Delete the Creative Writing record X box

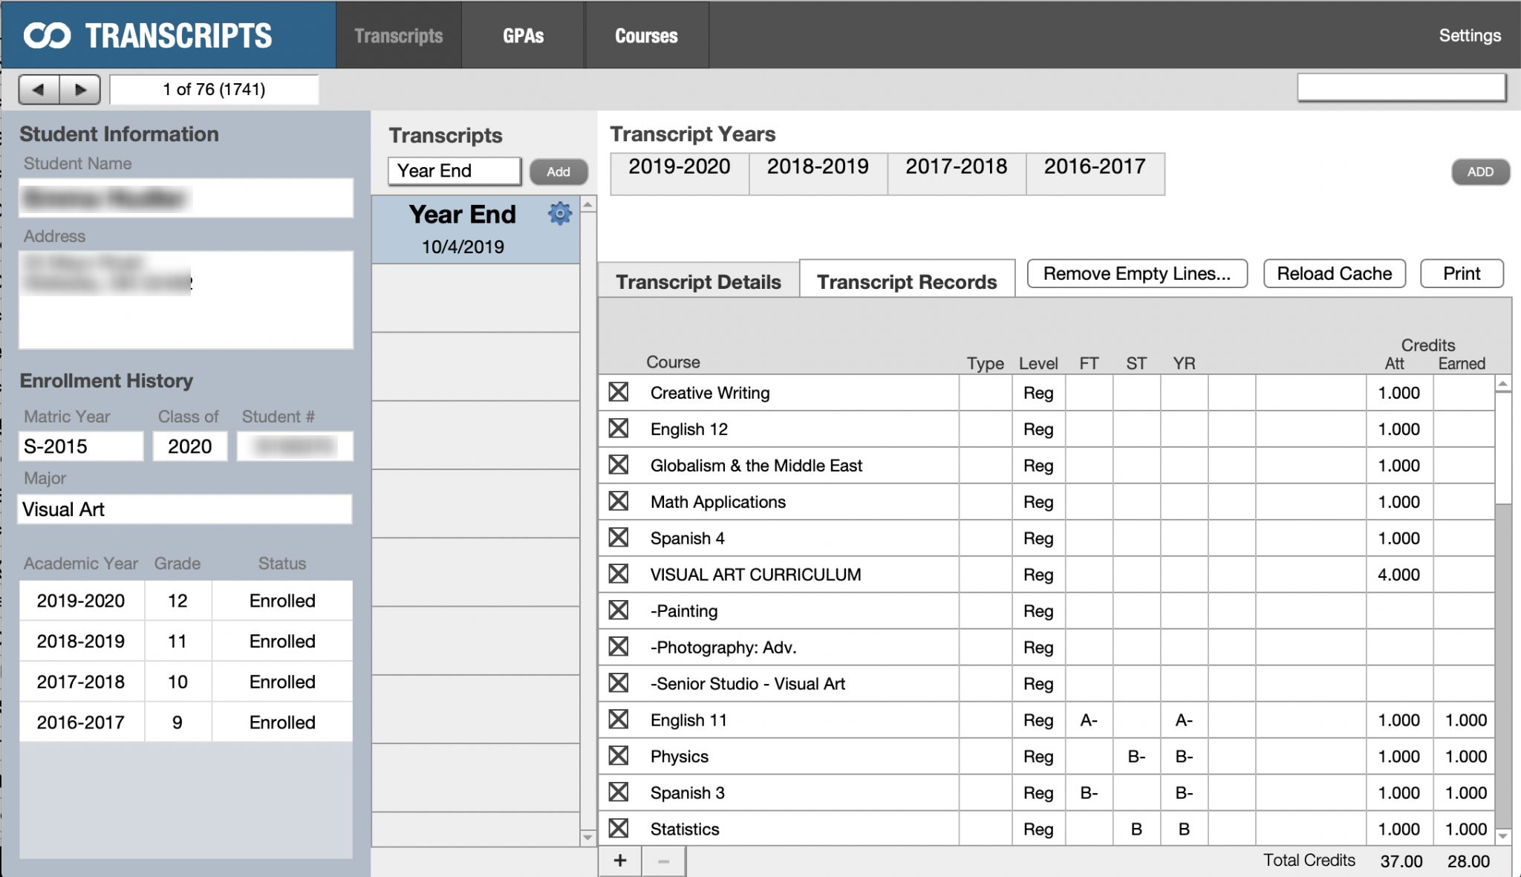[x=619, y=392]
